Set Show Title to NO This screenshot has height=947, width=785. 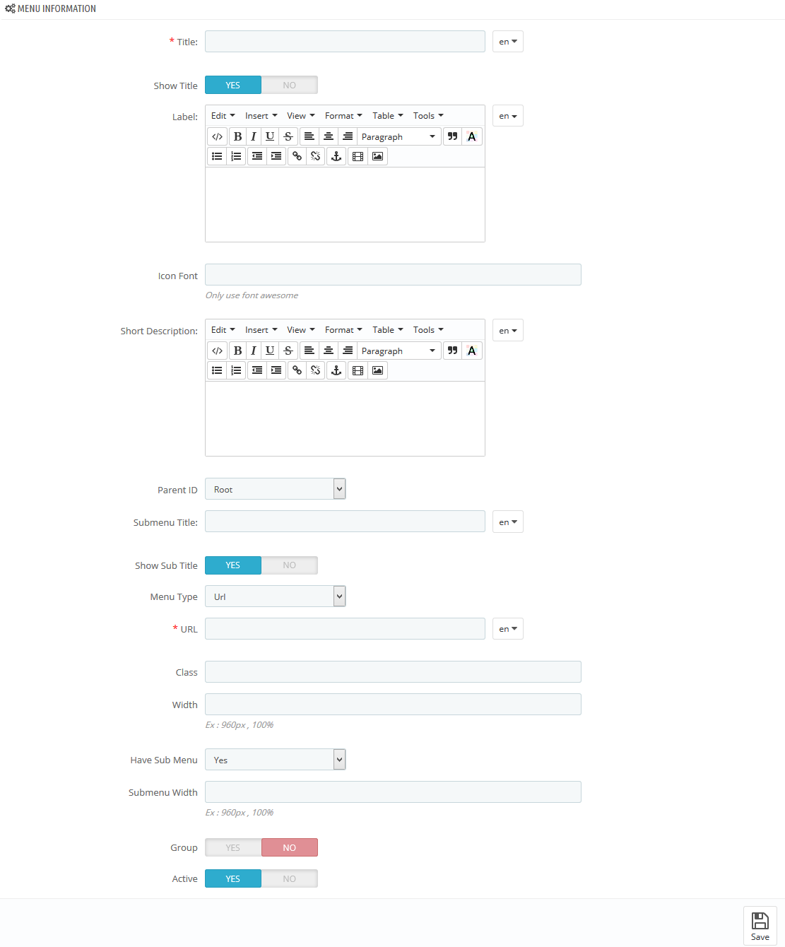pyautogui.click(x=290, y=85)
